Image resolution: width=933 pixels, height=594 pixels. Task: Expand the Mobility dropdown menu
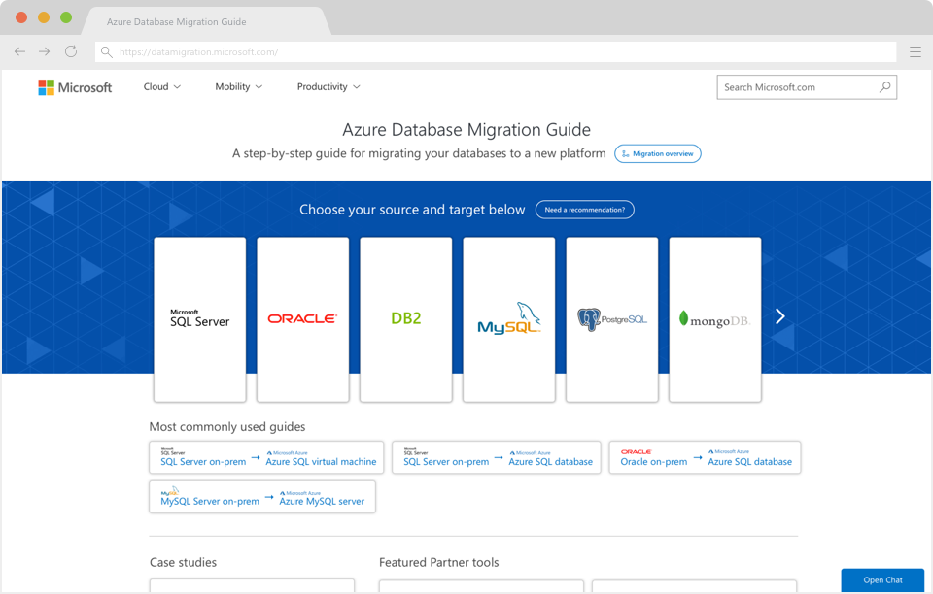239,86
